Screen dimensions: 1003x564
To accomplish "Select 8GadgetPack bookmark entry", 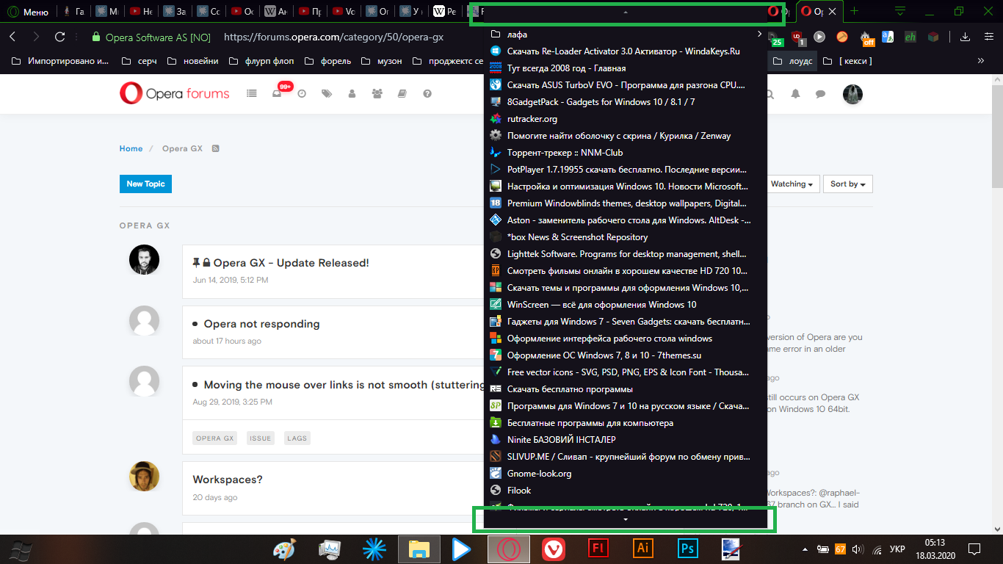I will pos(626,102).
